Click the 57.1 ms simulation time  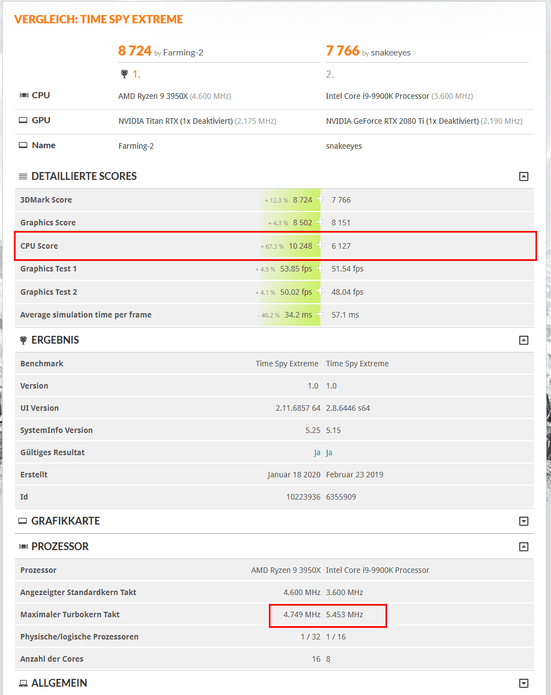tap(345, 315)
